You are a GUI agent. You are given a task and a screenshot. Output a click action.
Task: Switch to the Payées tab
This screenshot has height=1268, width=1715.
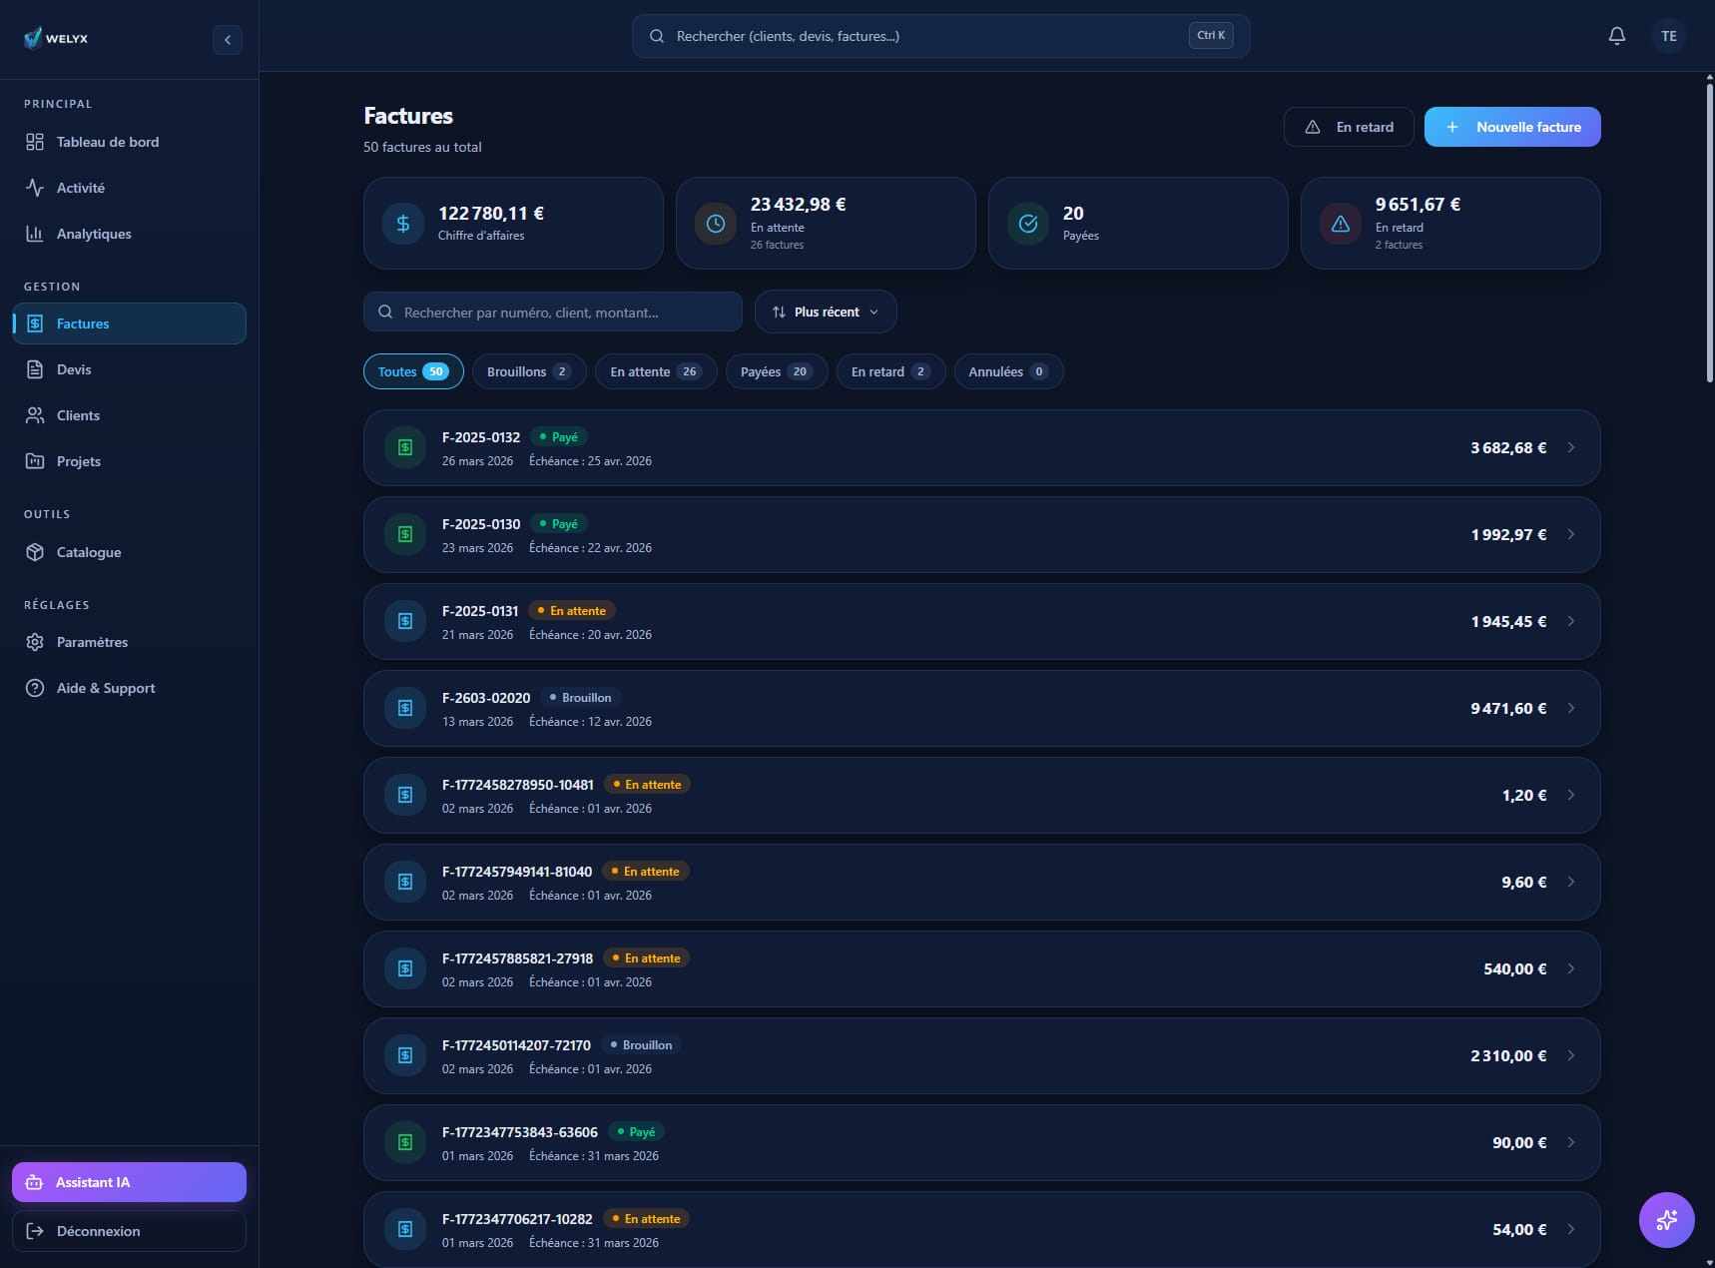(x=777, y=371)
